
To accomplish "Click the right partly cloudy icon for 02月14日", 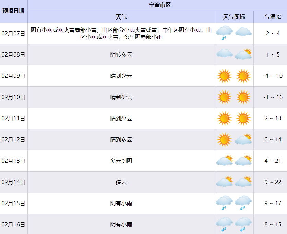I will [x=243, y=182].
